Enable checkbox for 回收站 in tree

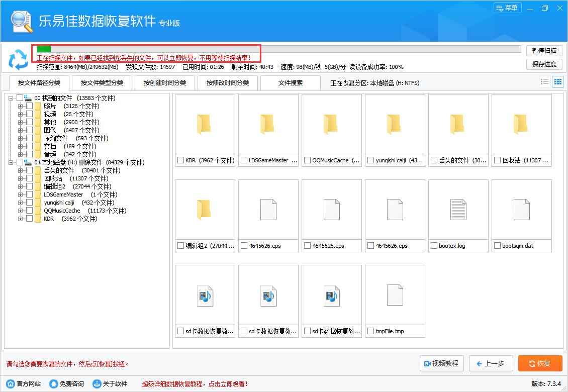[x=30, y=178]
